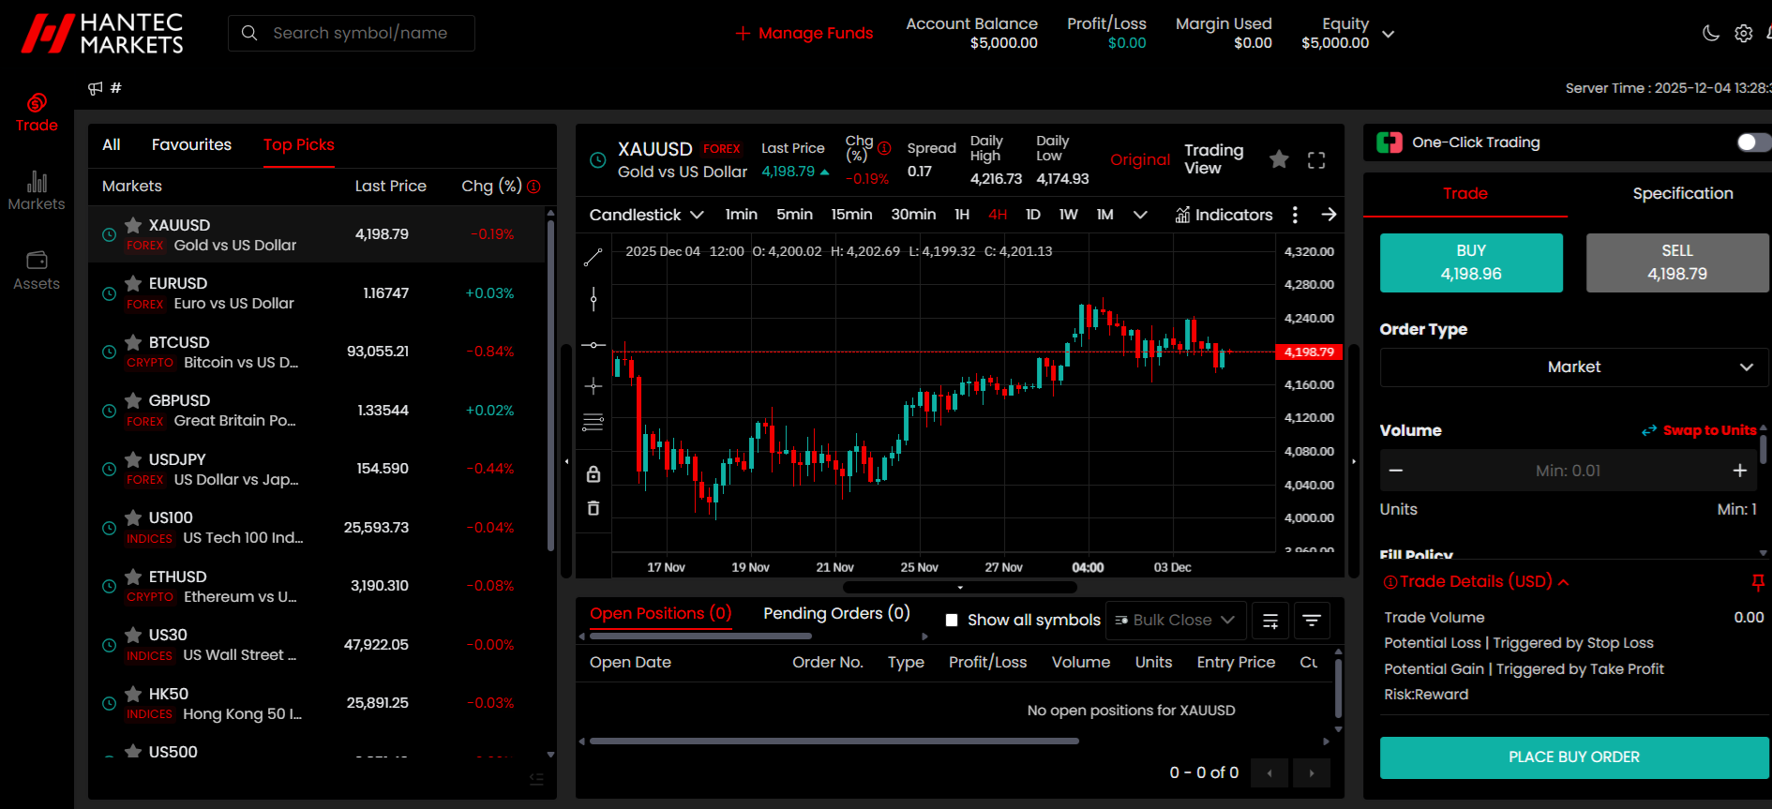
Task: Open chart three-dot more options
Action: click(1295, 215)
